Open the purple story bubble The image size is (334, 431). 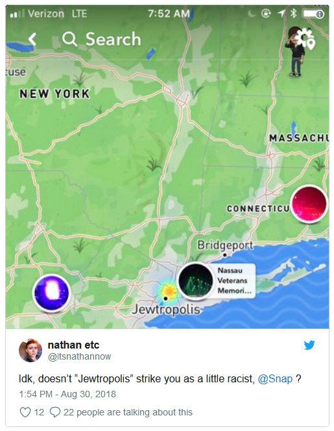[x=51, y=293]
